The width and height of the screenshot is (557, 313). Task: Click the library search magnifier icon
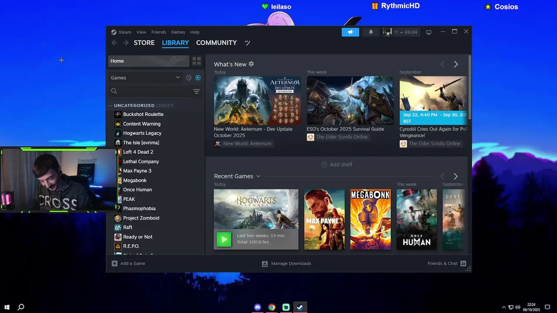pyautogui.click(x=114, y=91)
